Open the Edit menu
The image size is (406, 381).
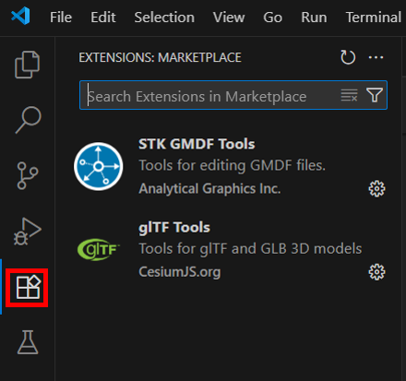point(103,17)
